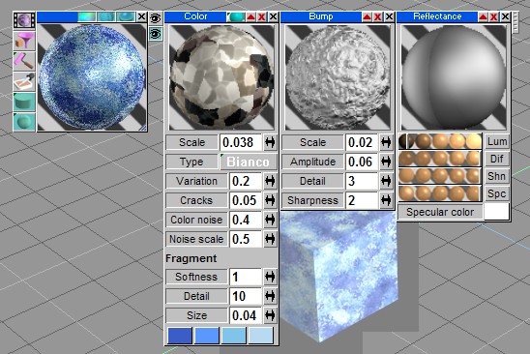Click the arrow spinner beside Color Scale
530x354 pixels.
[x=270, y=142]
